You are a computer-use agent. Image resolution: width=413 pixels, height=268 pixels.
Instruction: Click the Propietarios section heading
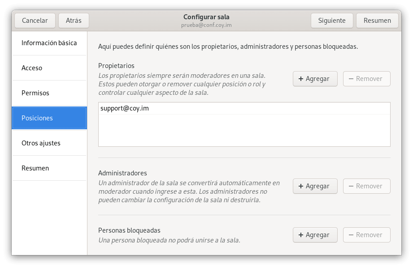[116, 66]
